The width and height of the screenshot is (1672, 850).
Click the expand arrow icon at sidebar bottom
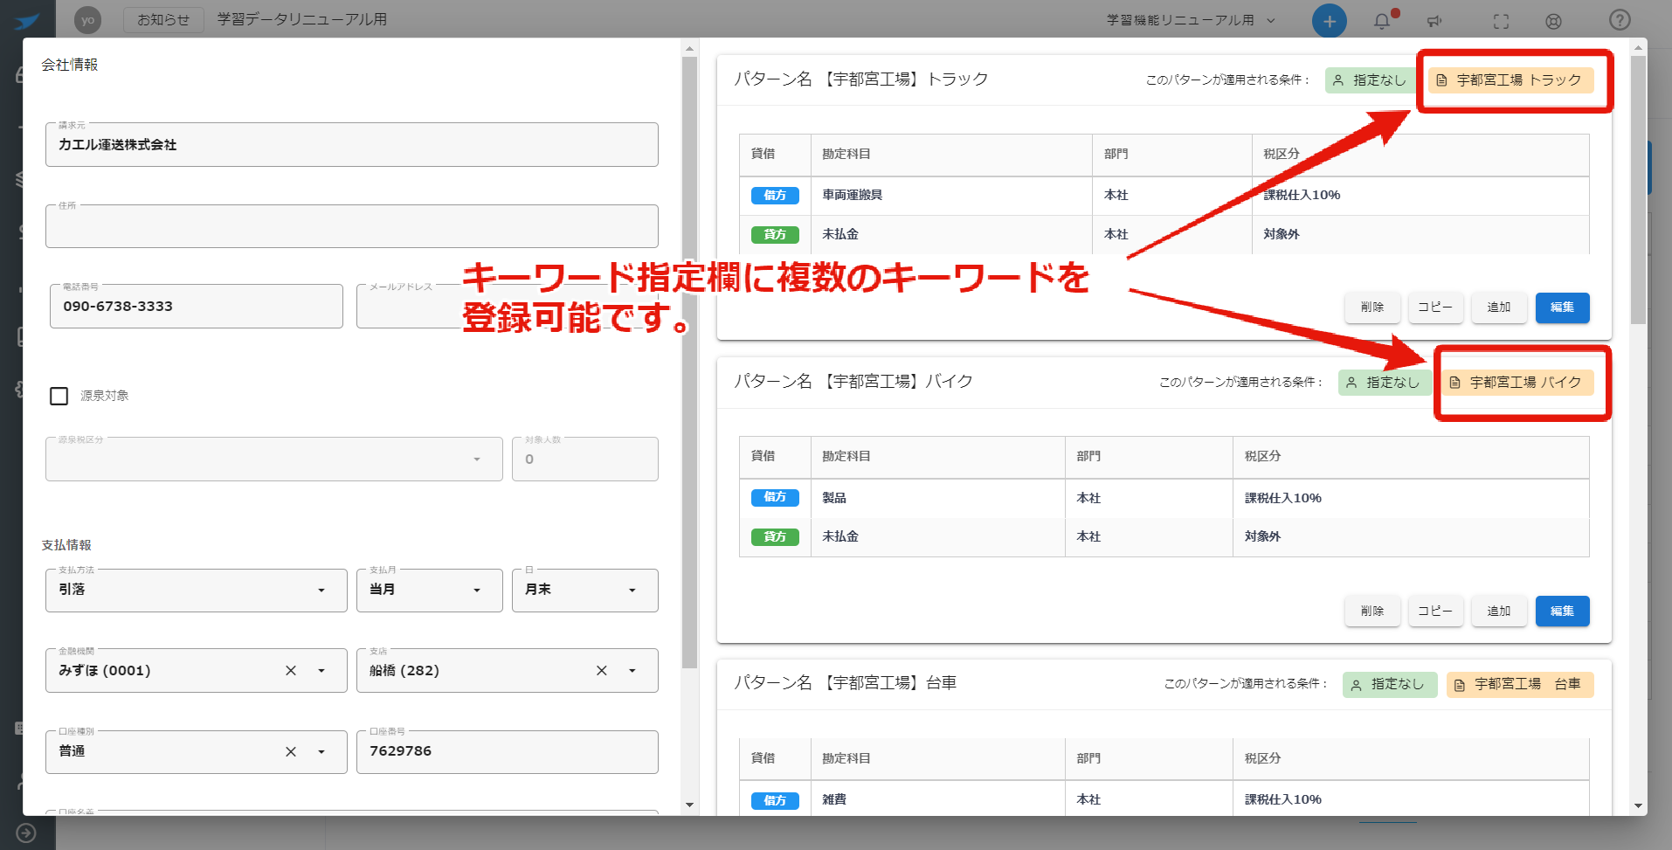[x=26, y=833]
